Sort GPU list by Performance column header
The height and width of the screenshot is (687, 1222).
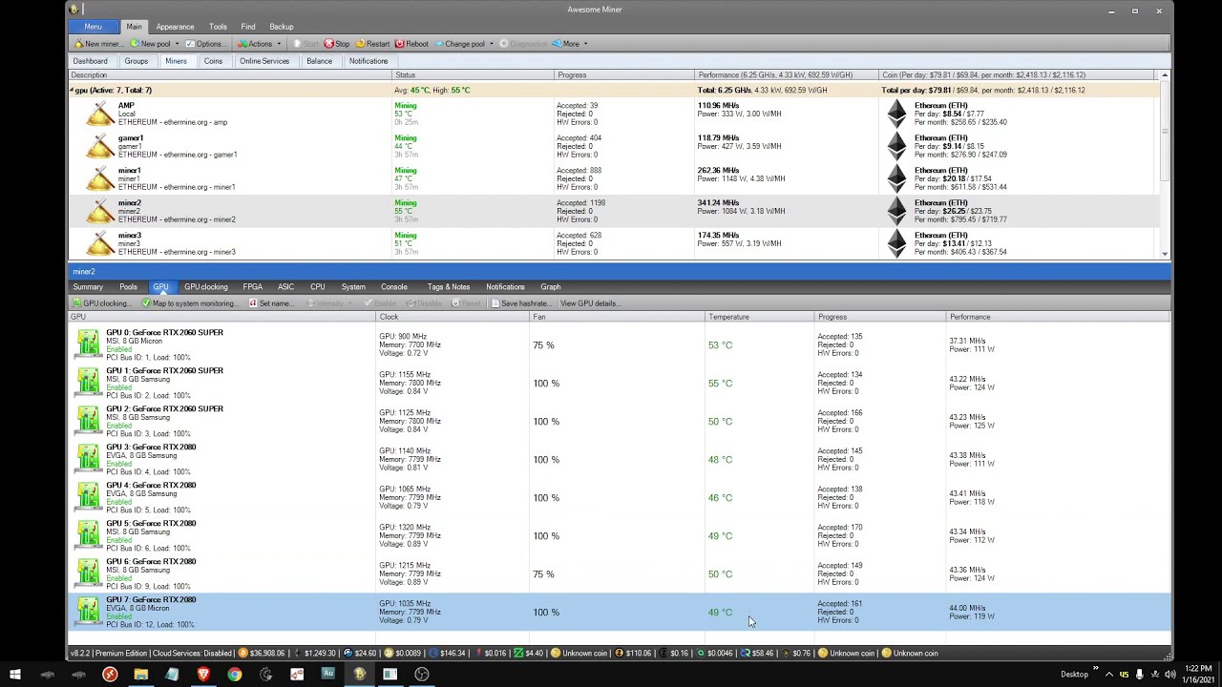1058,317
